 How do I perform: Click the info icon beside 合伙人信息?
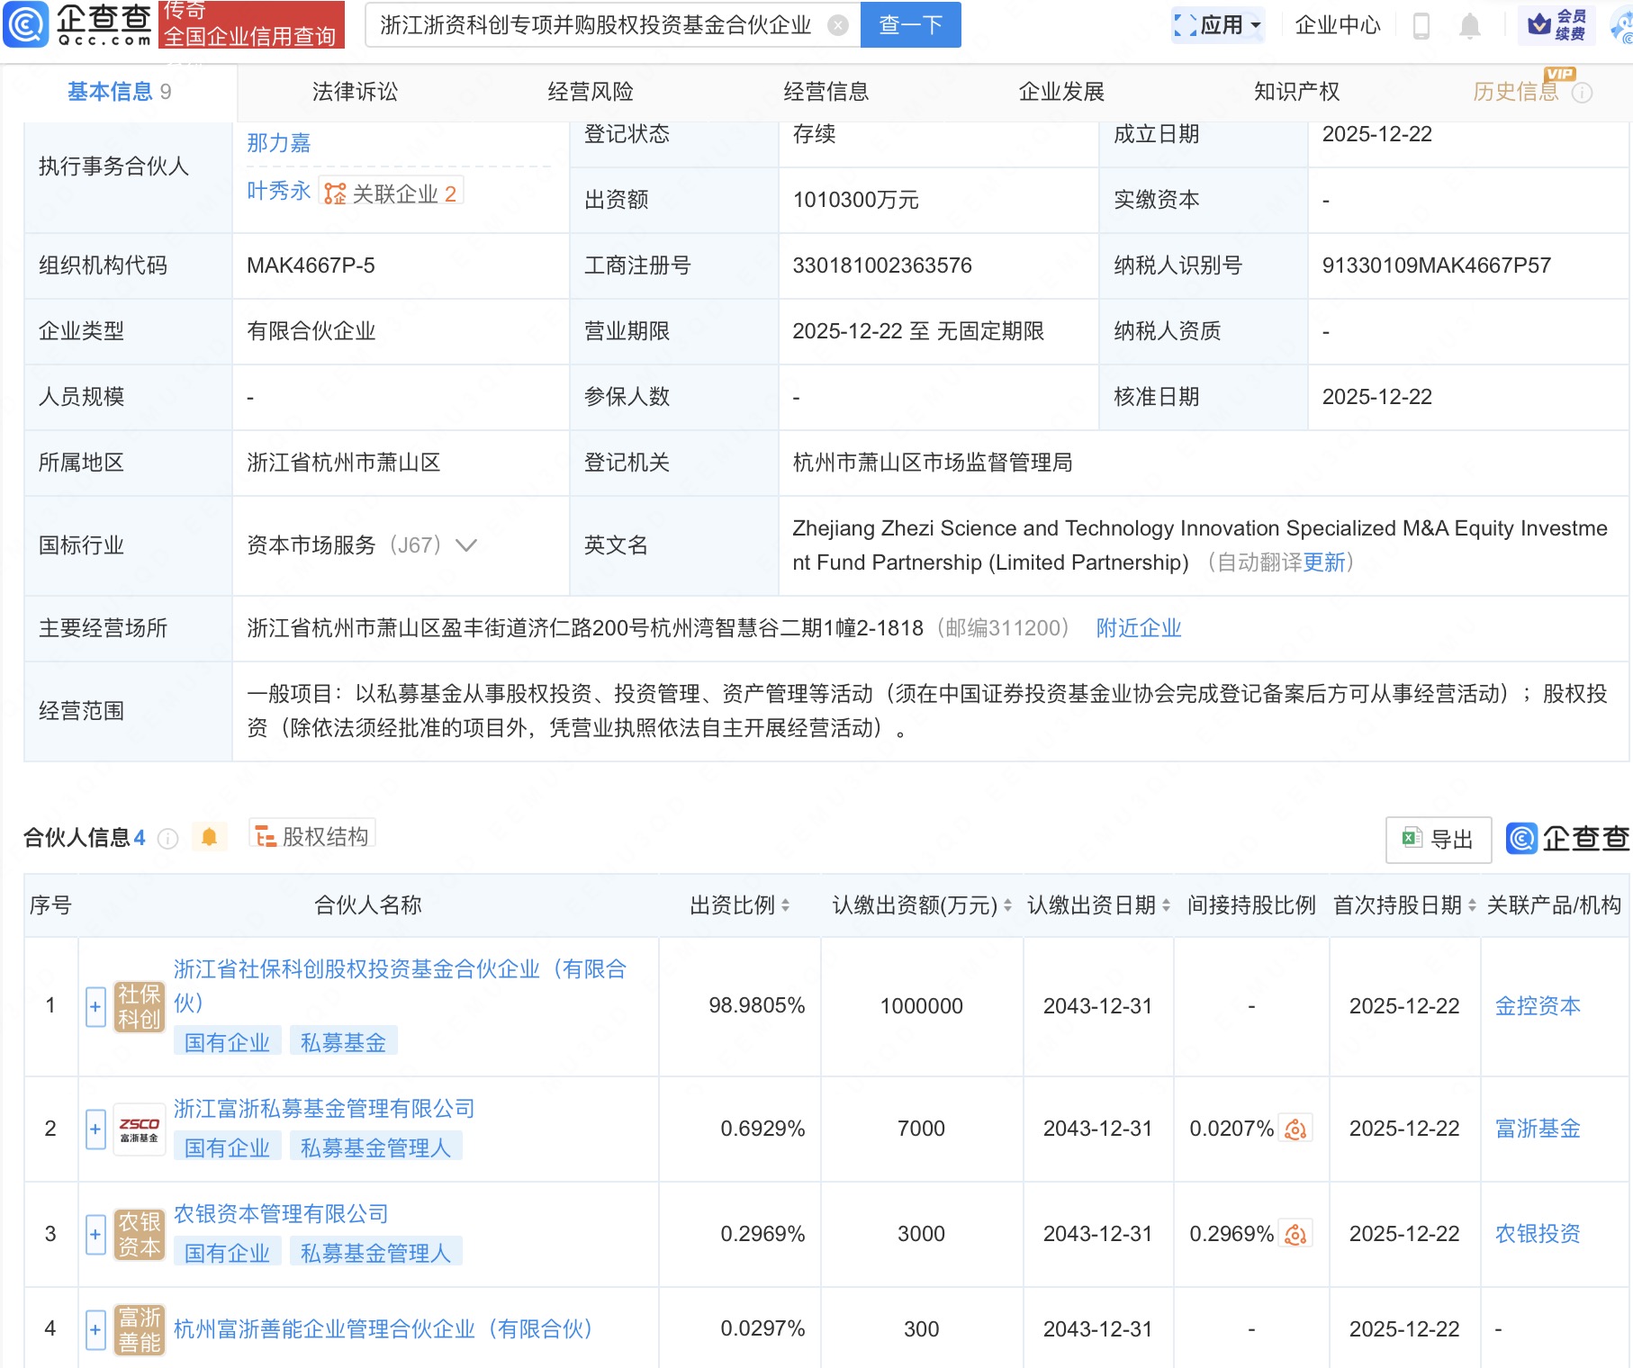(x=167, y=839)
